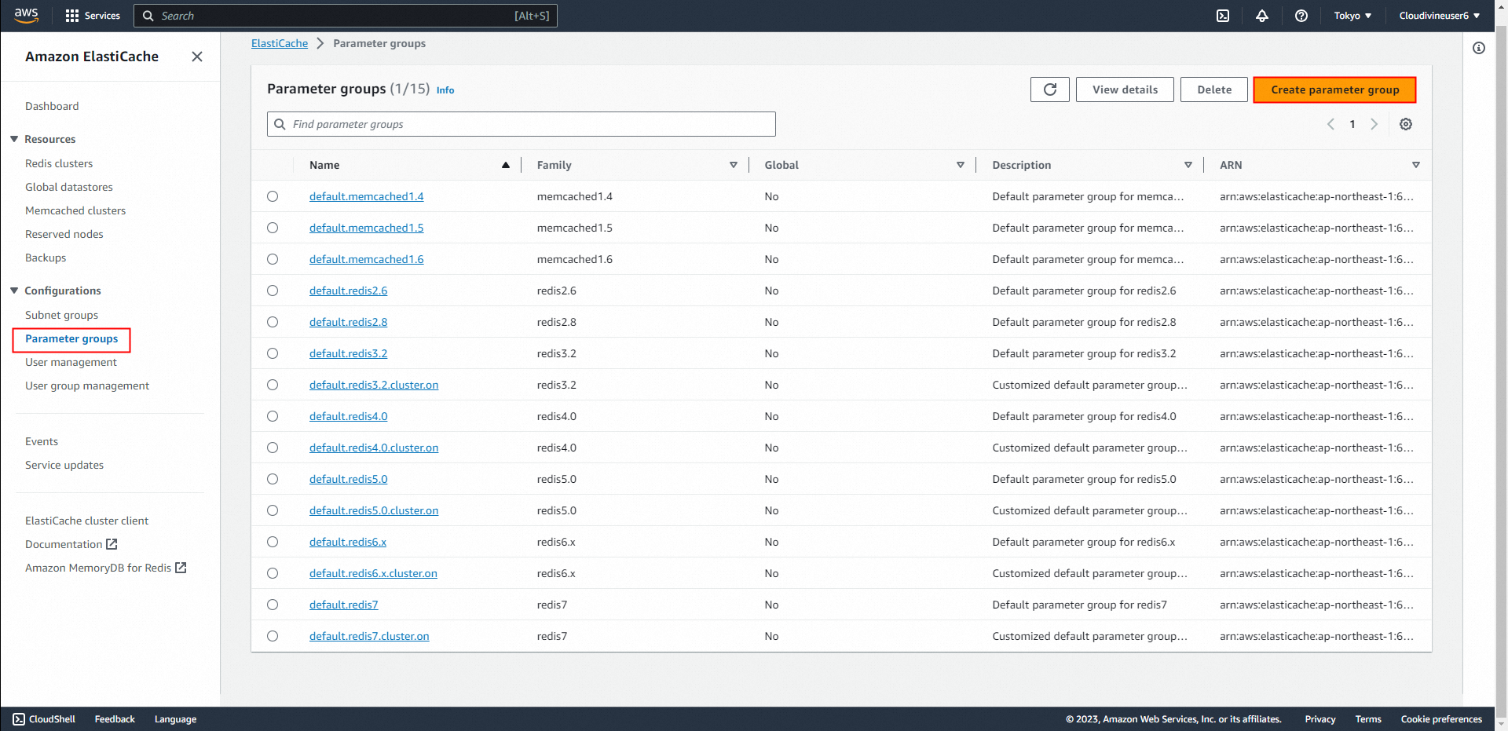
Task: Open Tokyo region dropdown
Action: coord(1352,16)
